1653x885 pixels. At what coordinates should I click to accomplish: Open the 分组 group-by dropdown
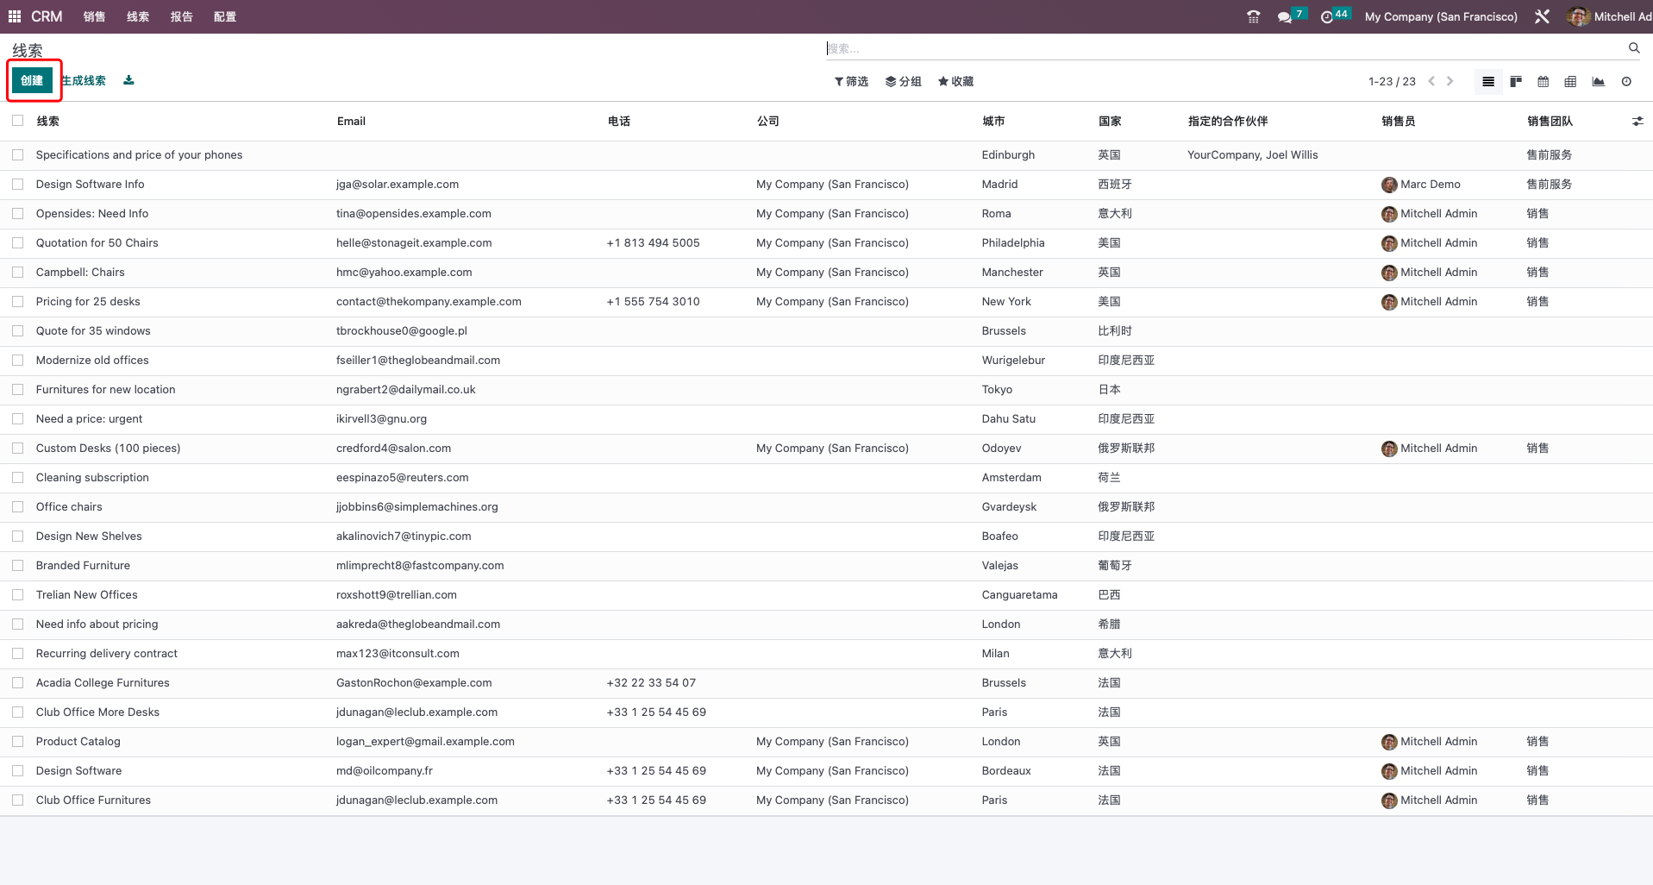[904, 81]
